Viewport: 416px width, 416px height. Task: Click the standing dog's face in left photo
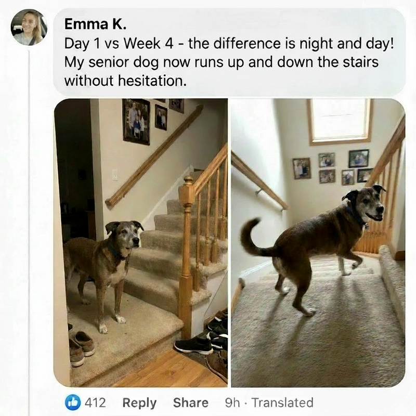coord(131,238)
